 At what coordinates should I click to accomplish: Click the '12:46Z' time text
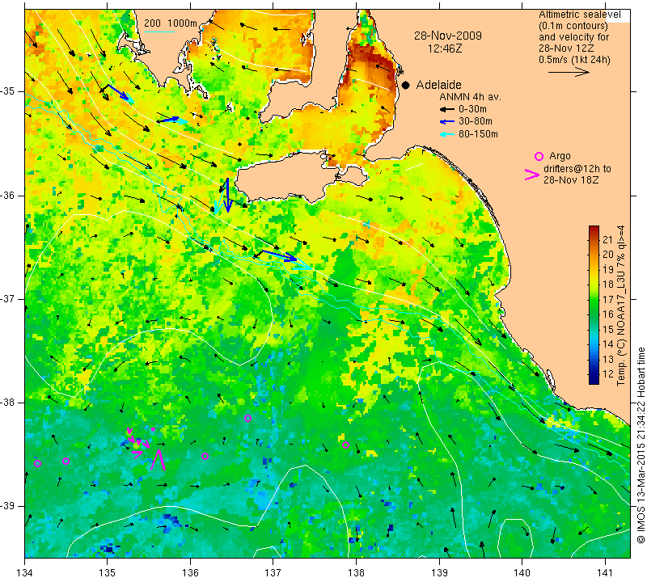(444, 48)
